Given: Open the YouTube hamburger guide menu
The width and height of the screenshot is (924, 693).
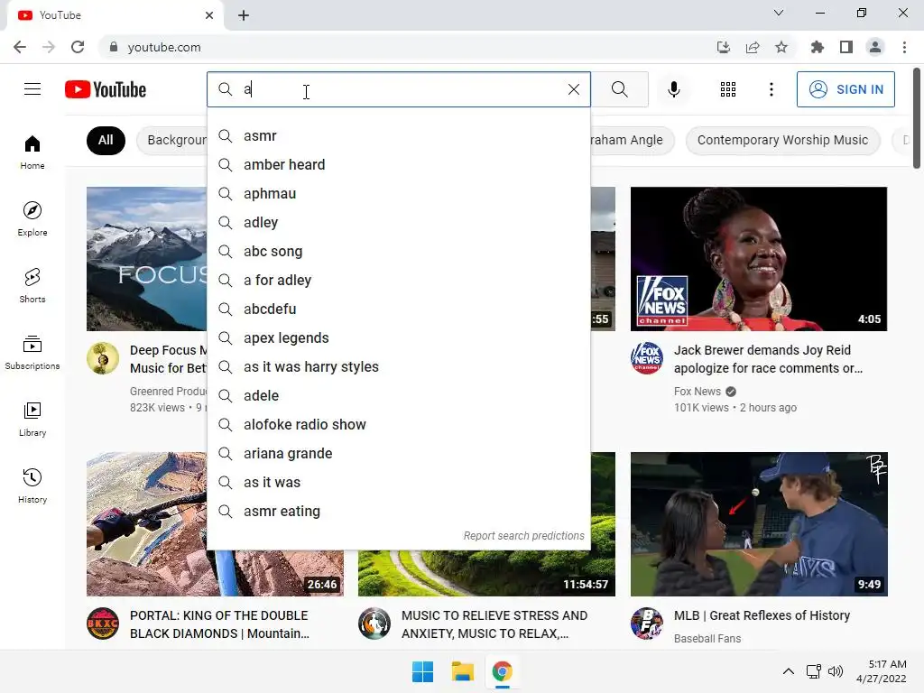Looking at the screenshot, I should tap(32, 89).
